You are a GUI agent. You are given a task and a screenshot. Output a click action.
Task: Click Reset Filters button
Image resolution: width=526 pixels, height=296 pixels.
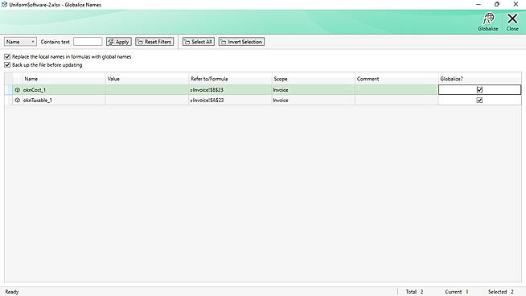pos(154,42)
